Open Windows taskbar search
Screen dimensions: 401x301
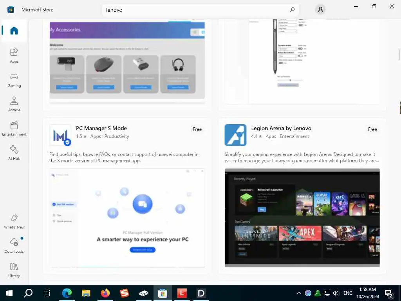(28, 293)
